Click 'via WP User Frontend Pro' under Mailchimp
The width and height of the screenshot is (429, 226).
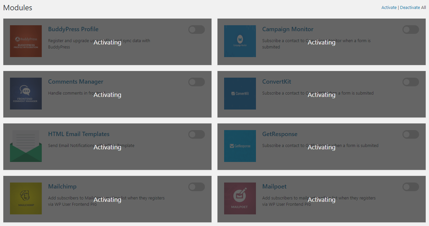click(72, 204)
